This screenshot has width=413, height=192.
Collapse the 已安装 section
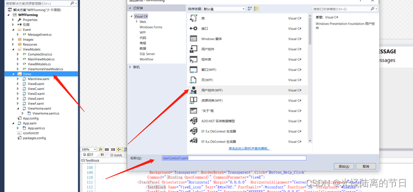point(130,8)
